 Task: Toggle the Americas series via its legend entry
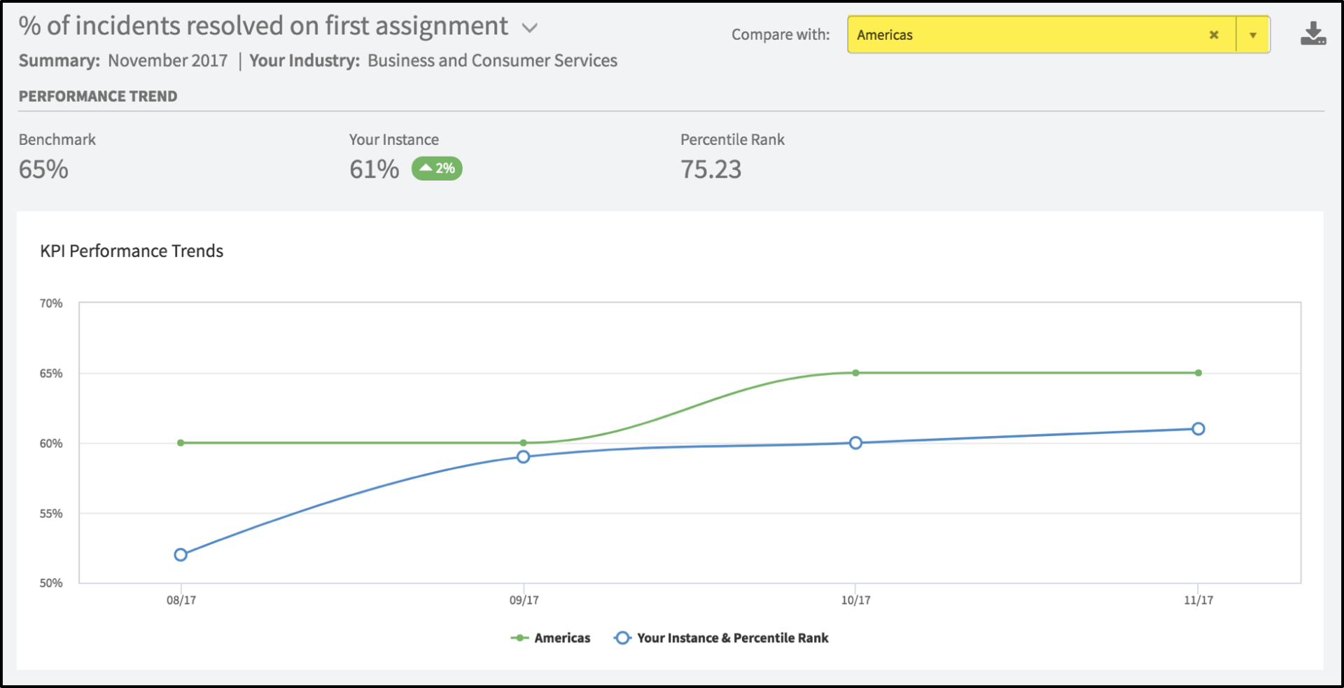(x=562, y=638)
